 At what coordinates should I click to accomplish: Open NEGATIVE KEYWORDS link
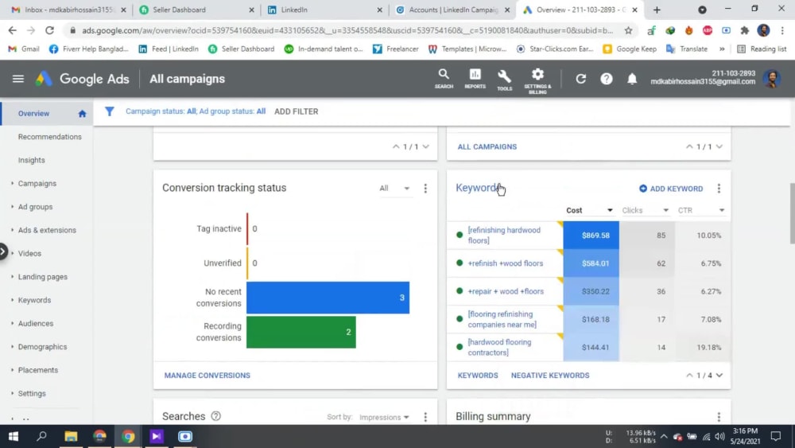550,376
